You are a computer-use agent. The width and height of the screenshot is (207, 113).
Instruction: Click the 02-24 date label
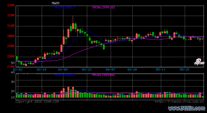41,69
